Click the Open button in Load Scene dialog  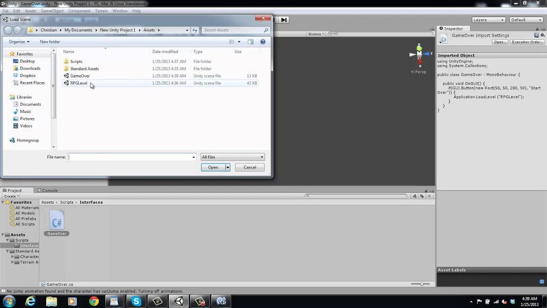[x=213, y=167]
